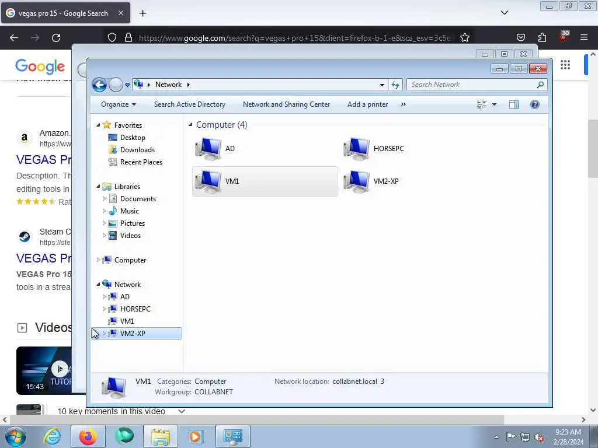Select VM1 in navigation tree
This screenshot has height=448, width=598.
click(x=126, y=321)
